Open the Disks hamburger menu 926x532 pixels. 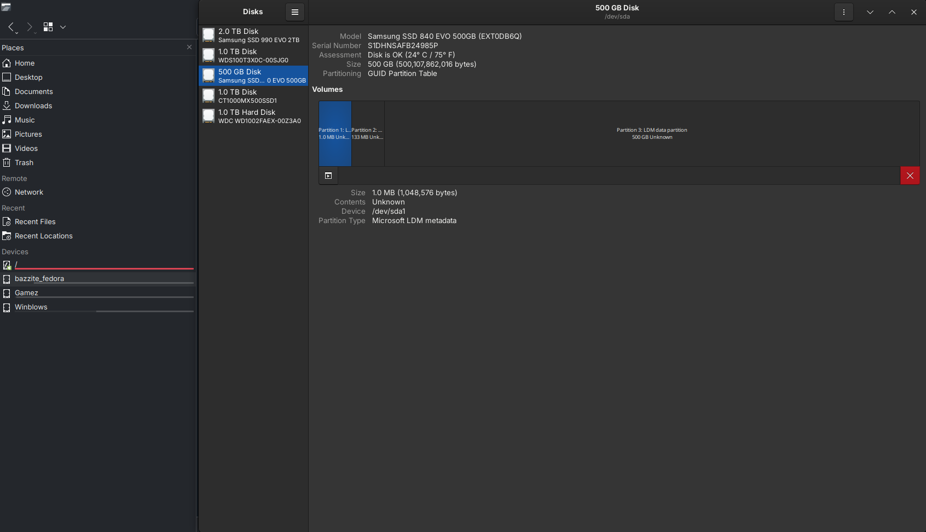pyautogui.click(x=294, y=11)
